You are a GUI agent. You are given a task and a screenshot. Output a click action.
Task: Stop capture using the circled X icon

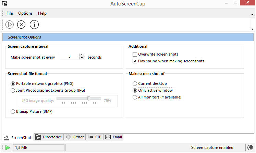(x=21, y=25)
